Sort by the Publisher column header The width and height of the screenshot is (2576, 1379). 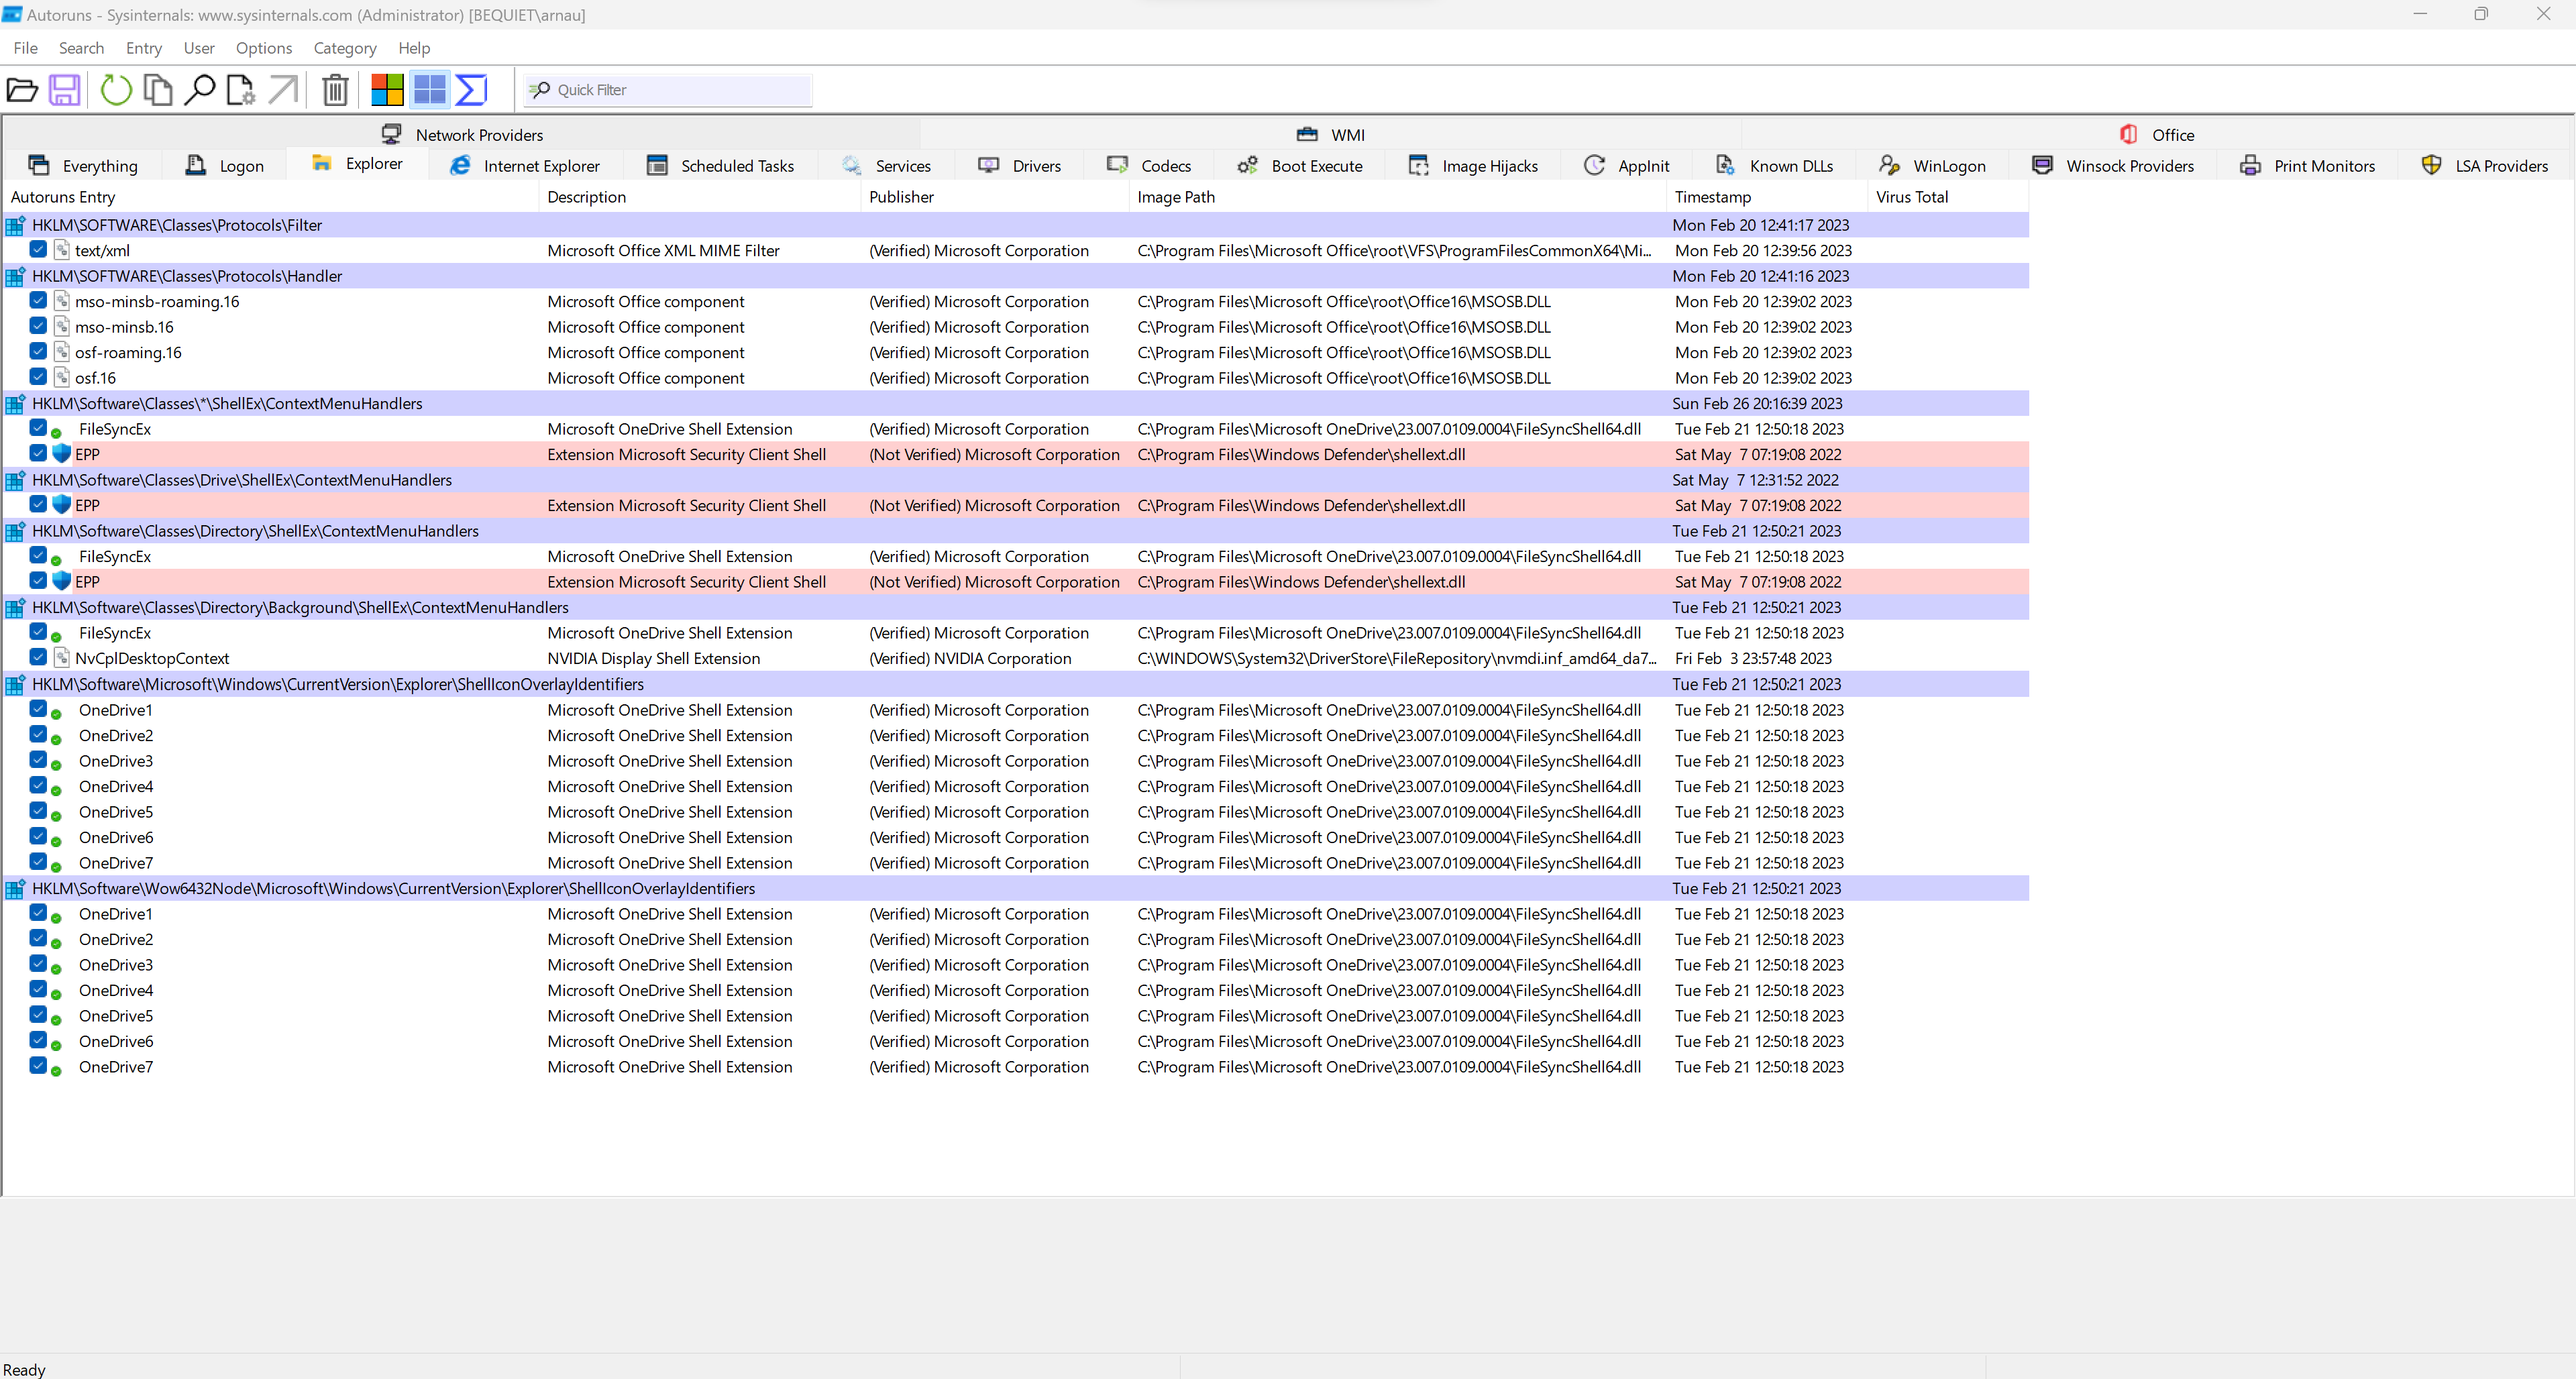pos(995,197)
